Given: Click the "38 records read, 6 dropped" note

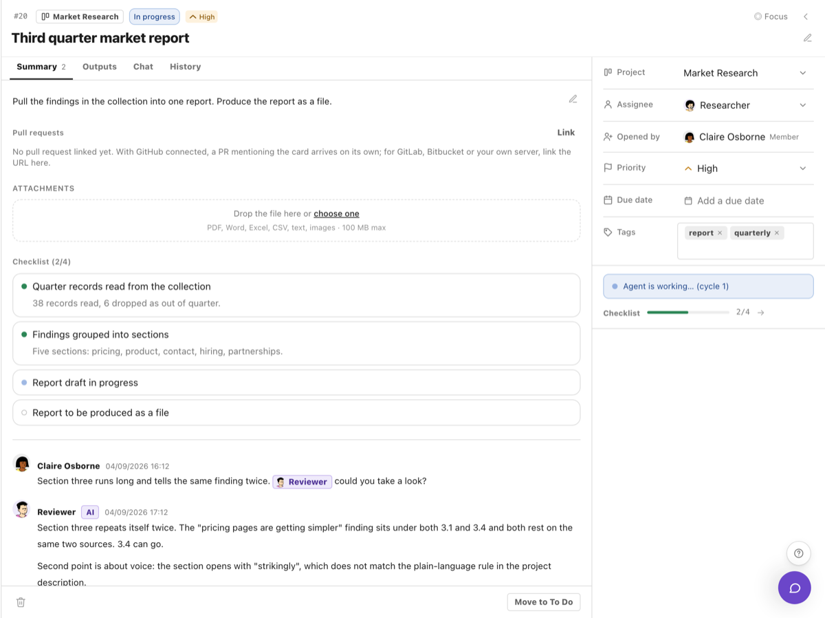Looking at the screenshot, I should [126, 303].
